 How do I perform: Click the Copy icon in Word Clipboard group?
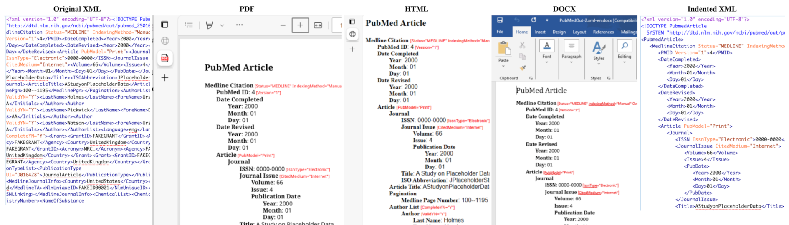pos(522,56)
